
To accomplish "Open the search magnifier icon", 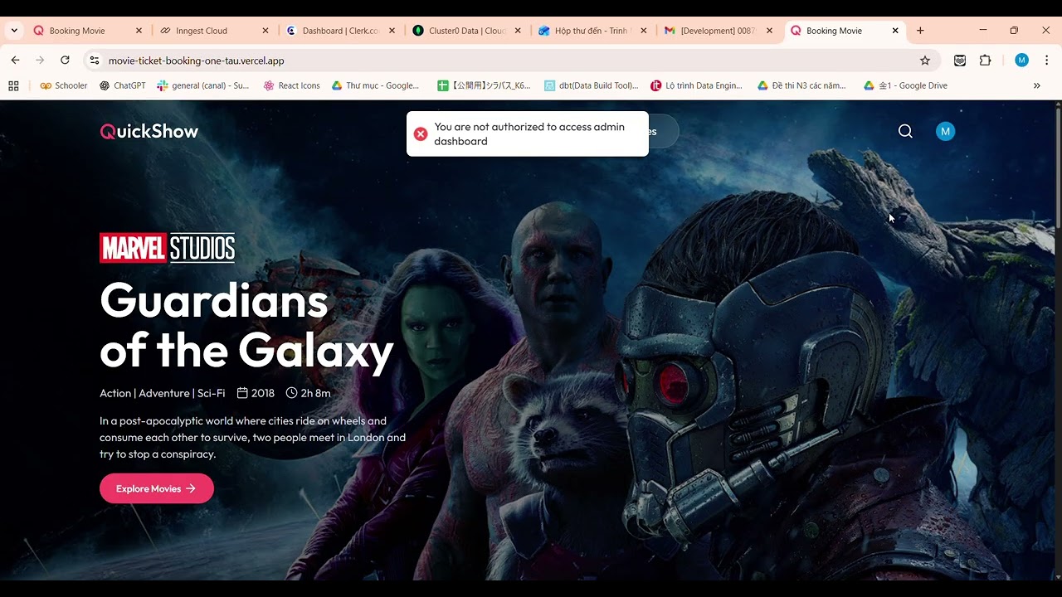I will 905,131.
